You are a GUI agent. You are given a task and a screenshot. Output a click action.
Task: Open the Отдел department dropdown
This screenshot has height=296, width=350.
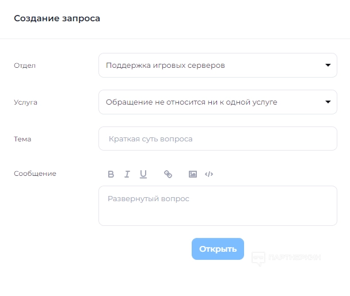pyautogui.click(x=218, y=66)
